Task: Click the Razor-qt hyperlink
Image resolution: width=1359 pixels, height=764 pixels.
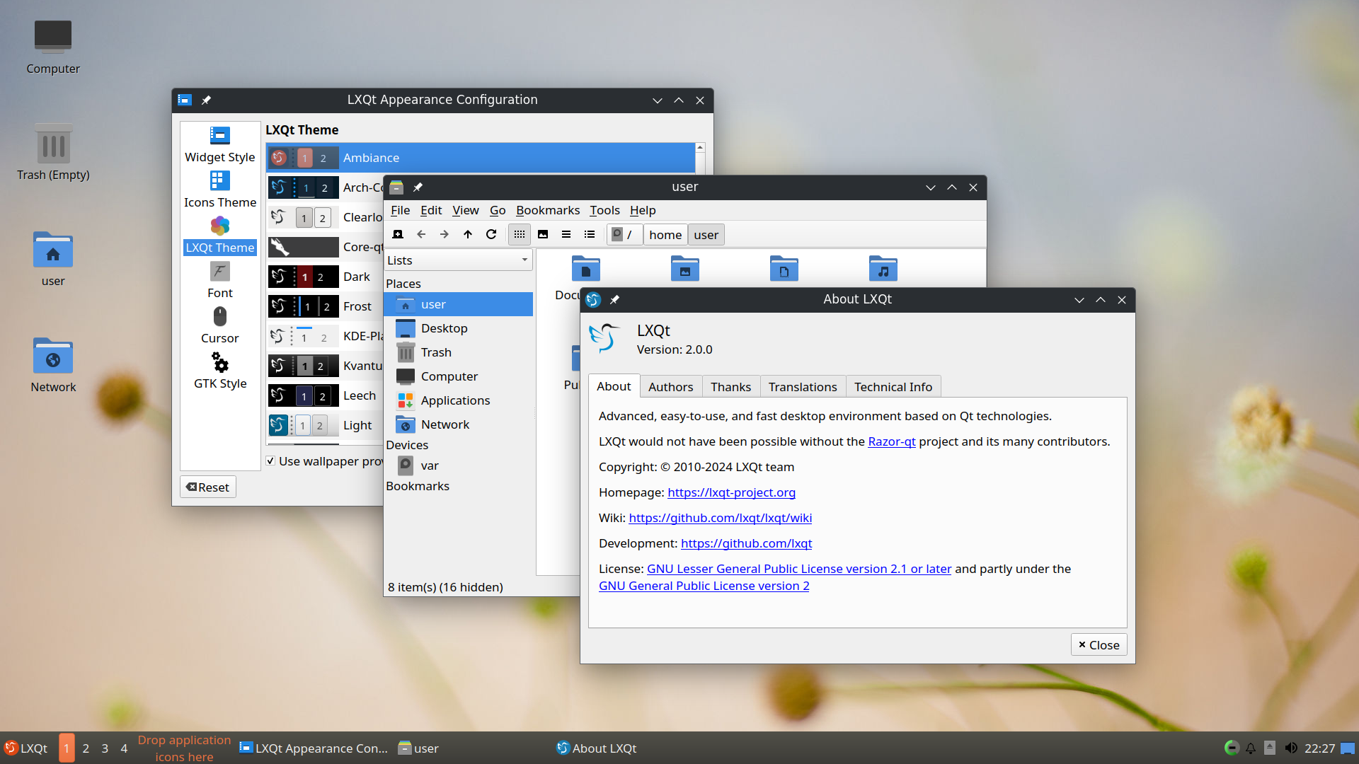Action: pos(890,441)
